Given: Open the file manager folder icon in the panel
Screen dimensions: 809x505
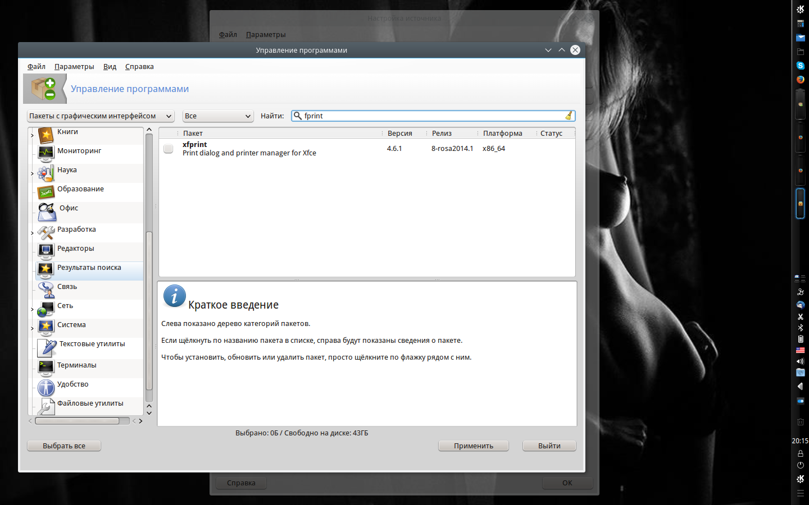Looking at the screenshot, I should pos(801,52).
